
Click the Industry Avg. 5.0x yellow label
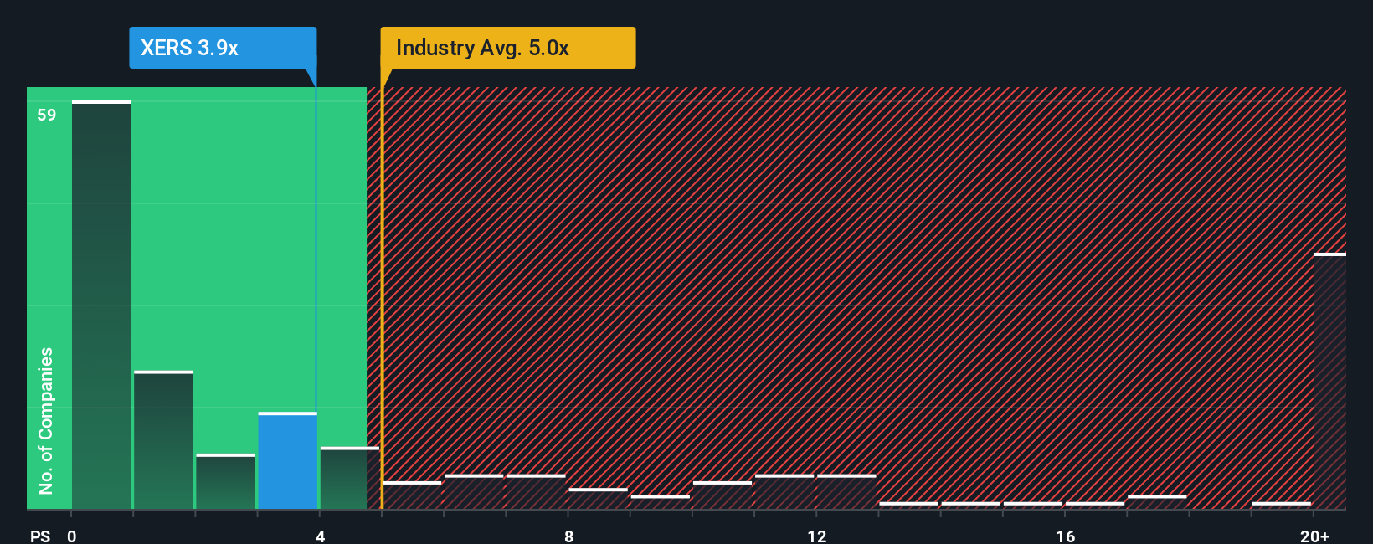pyautogui.click(x=508, y=48)
